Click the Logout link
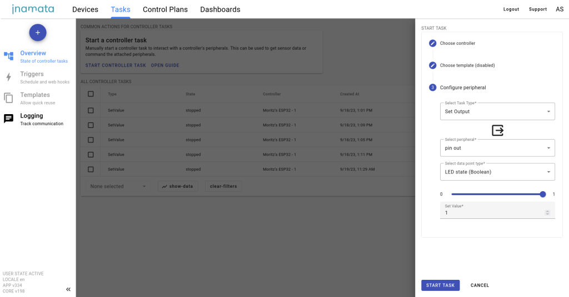Viewport: 569px width, 297px height. (x=511, y=9)
